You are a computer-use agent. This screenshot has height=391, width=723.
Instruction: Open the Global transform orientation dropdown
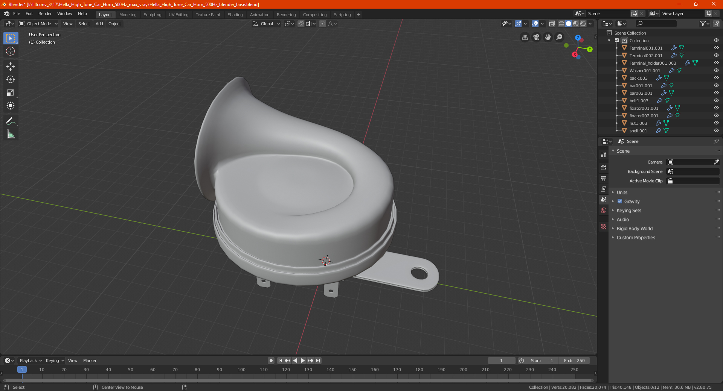pyautogui.click(x=266, y=24)
